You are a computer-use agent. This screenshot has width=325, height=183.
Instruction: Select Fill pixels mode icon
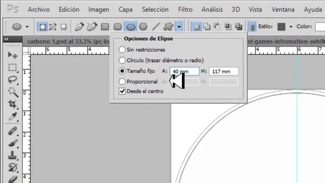(x=63, y=27)
